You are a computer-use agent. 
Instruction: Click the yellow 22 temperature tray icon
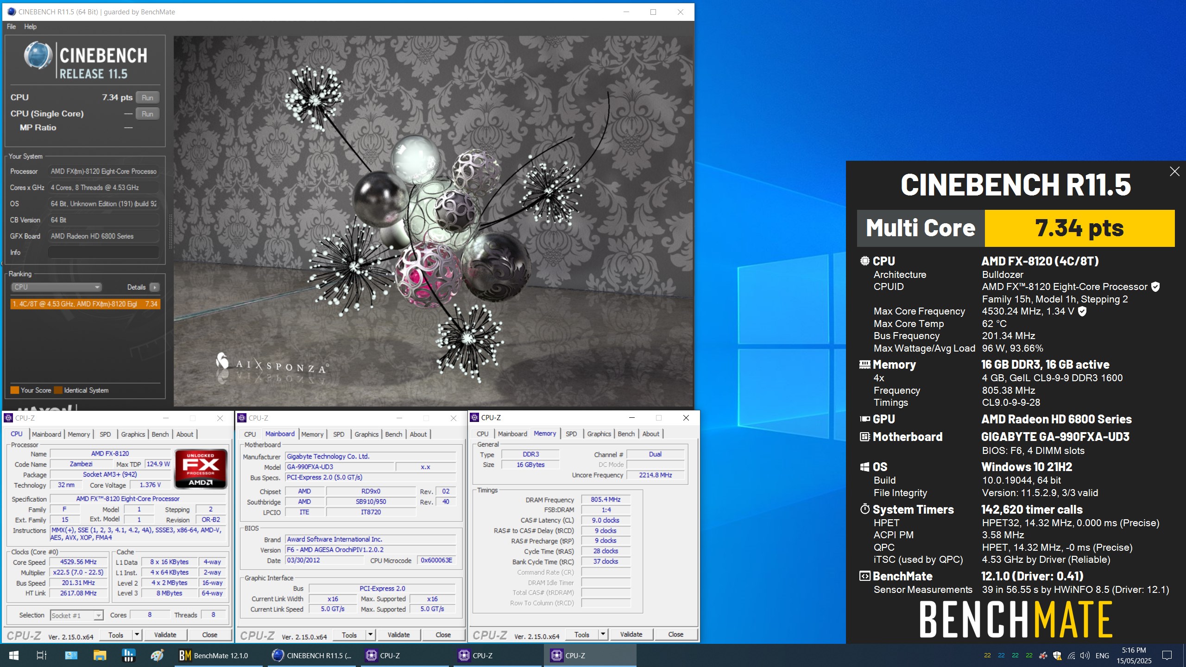[x=987, y=655]
